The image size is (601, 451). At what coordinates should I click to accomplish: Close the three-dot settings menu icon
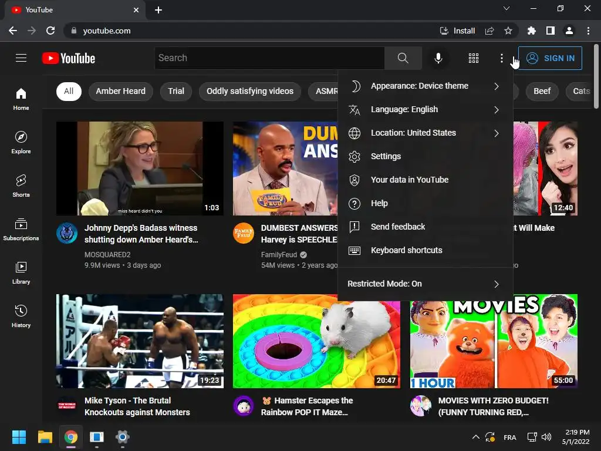501,58
